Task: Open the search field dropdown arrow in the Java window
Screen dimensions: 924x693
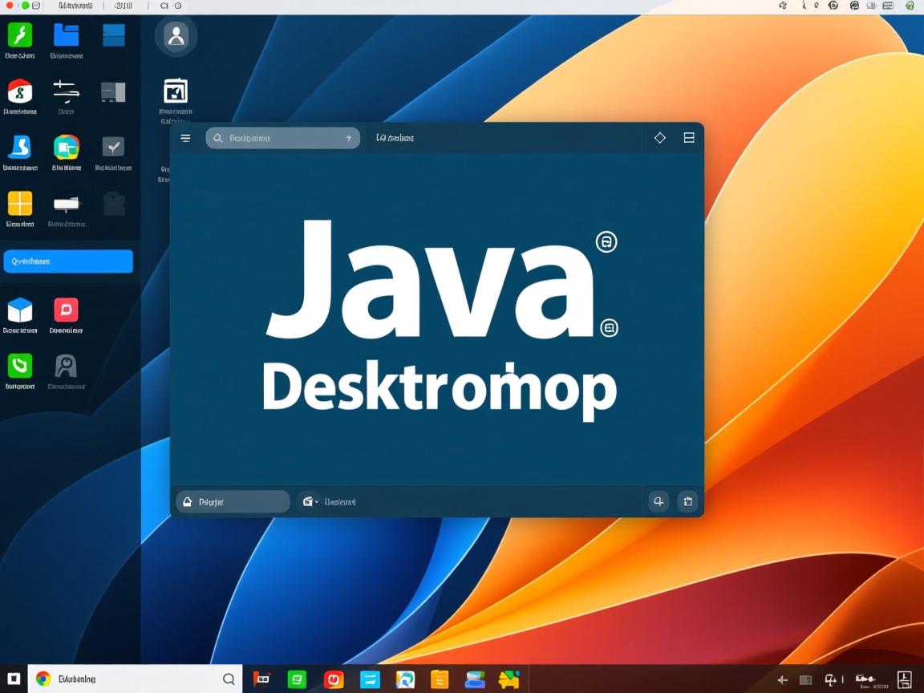Action: [349, 138]
